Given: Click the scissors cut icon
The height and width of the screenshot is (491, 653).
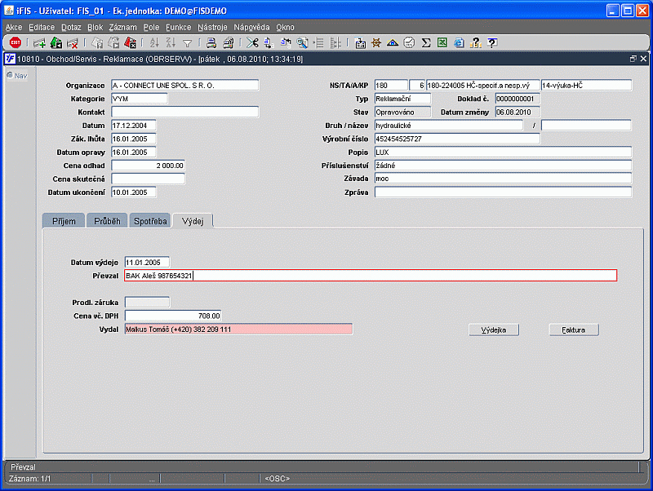Looking at the screenshot, I should pyautogui.click(x=252, y=42).
